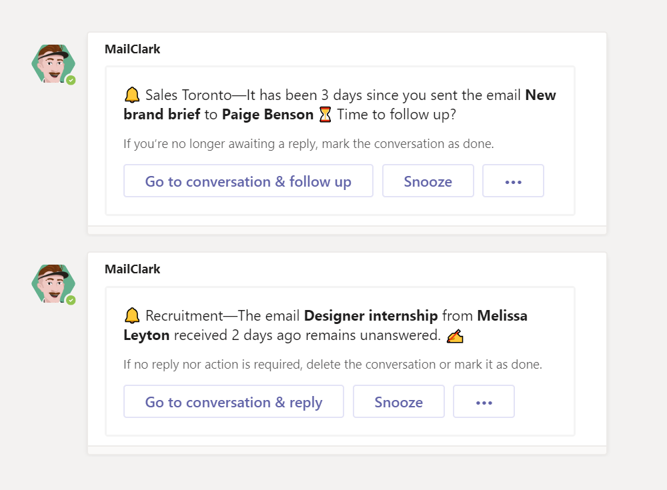The height and width of the screenshot is (490, 667).
Task: Click MailClark sender name on second message
Action: [132, 269]
